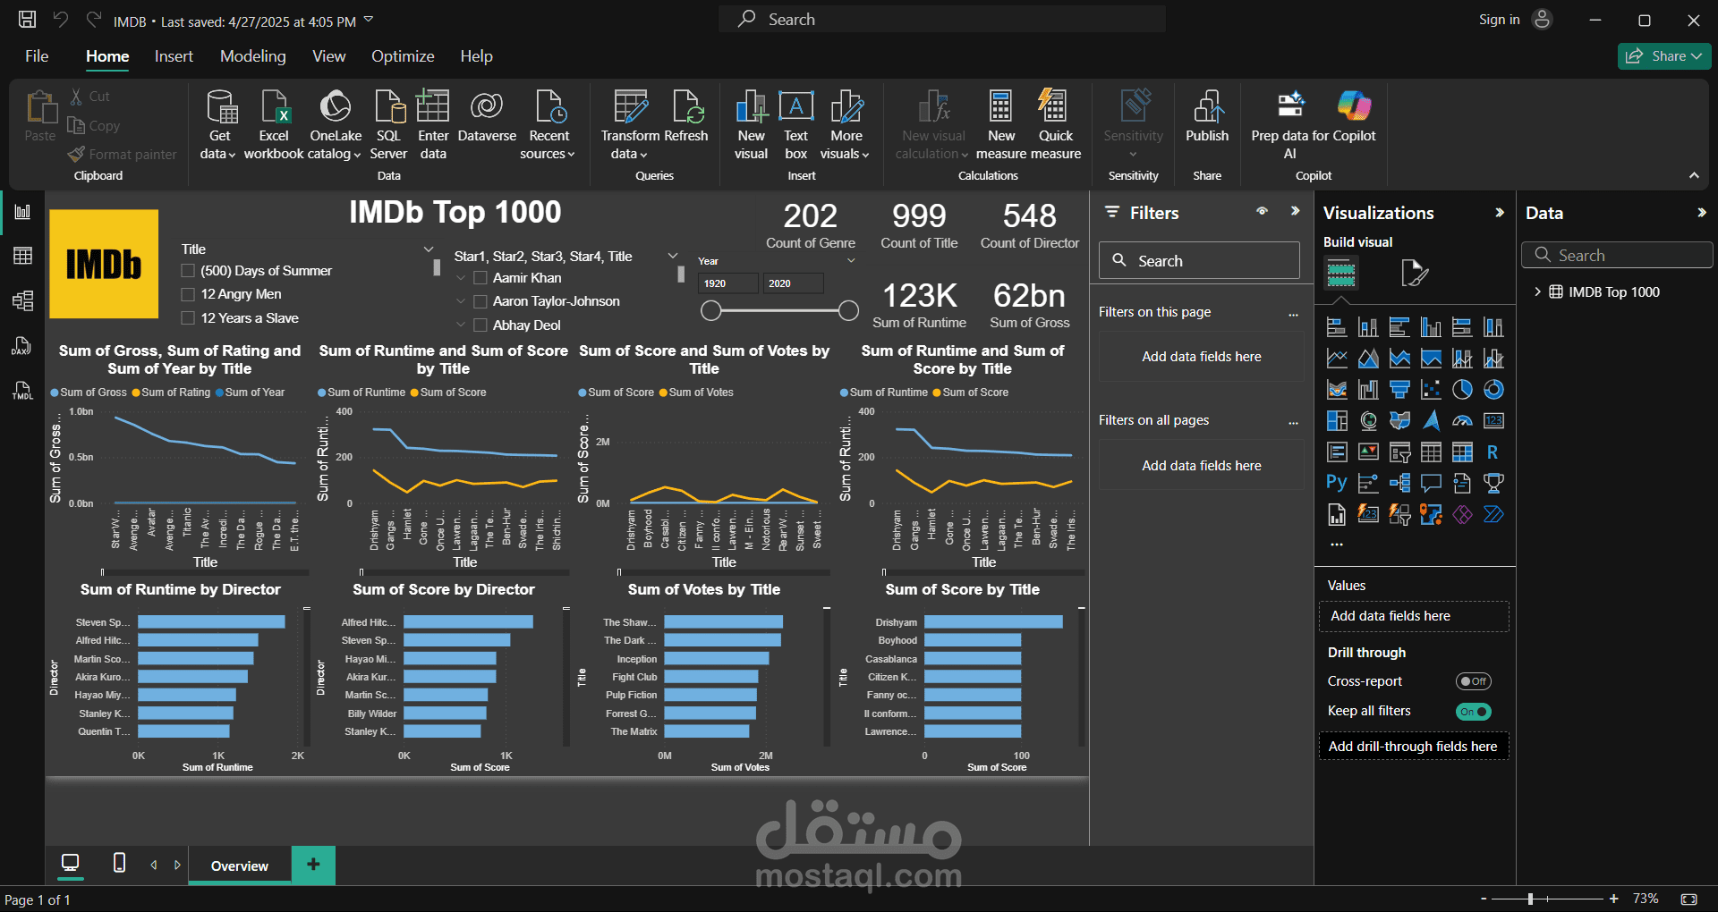Viewport: 1718px width, 912px height.
Task: Add a new report page
Action: click(313, 865)
